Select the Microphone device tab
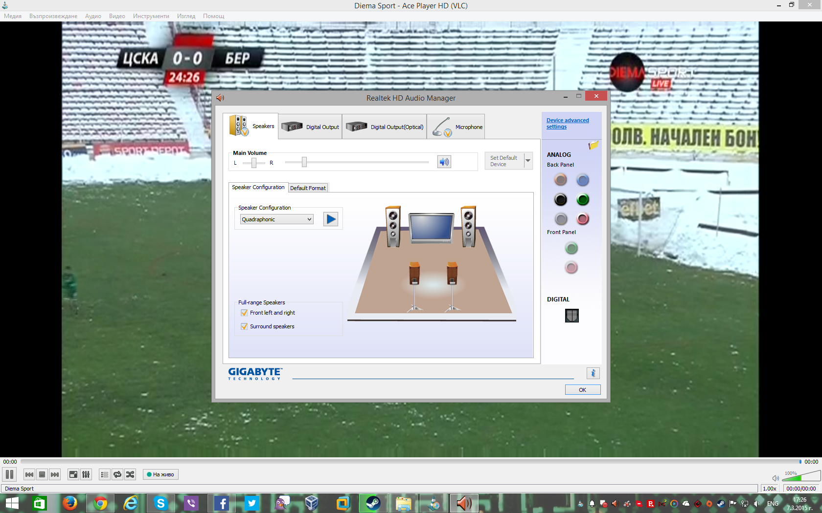 tap(456, 127)
